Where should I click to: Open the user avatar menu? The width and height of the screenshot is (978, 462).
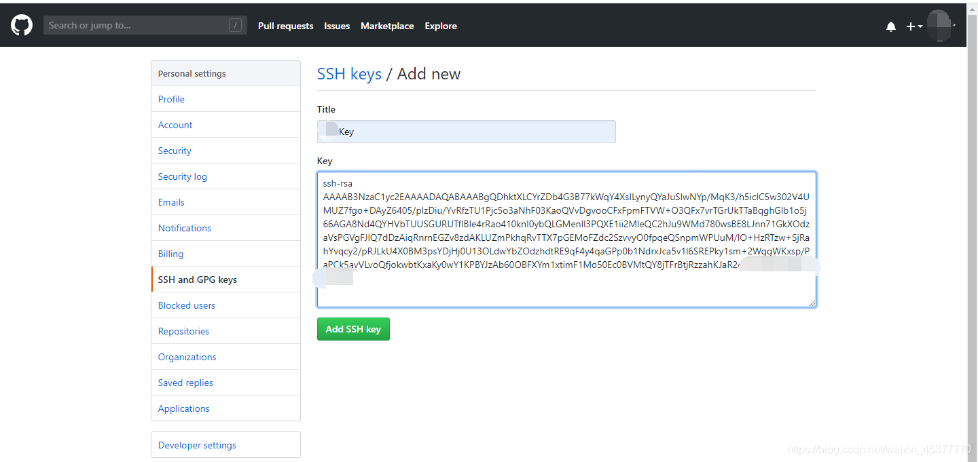941,26
